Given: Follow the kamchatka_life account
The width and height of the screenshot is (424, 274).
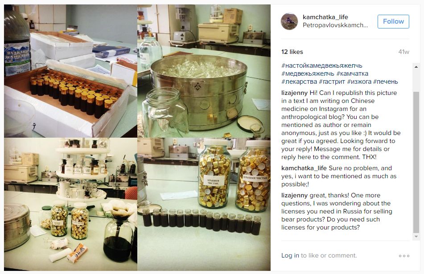Looking at the screenshot, I should pos(393,21).
